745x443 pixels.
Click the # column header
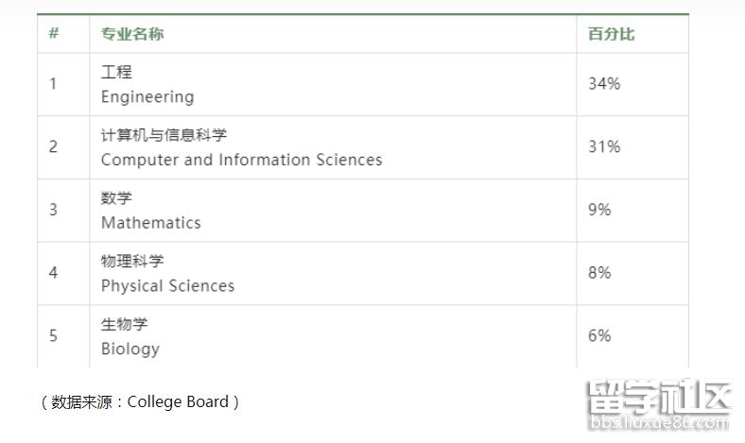click(x=54, y=34)
